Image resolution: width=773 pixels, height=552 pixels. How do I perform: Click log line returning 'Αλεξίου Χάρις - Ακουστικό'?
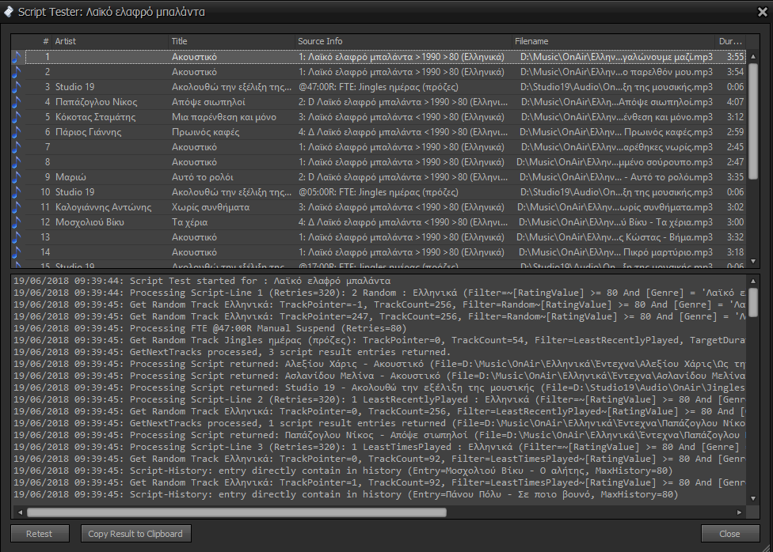pyautogui.click(x=379, y=364)
